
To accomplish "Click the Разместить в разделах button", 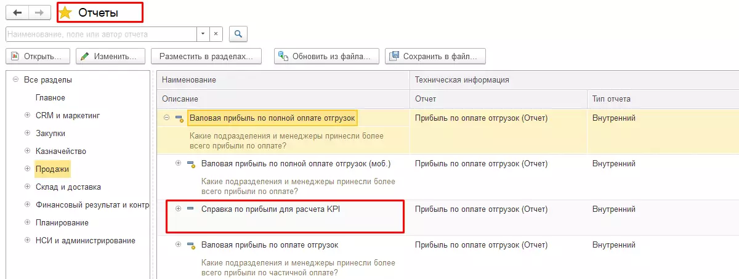I will tap(206, 56).
